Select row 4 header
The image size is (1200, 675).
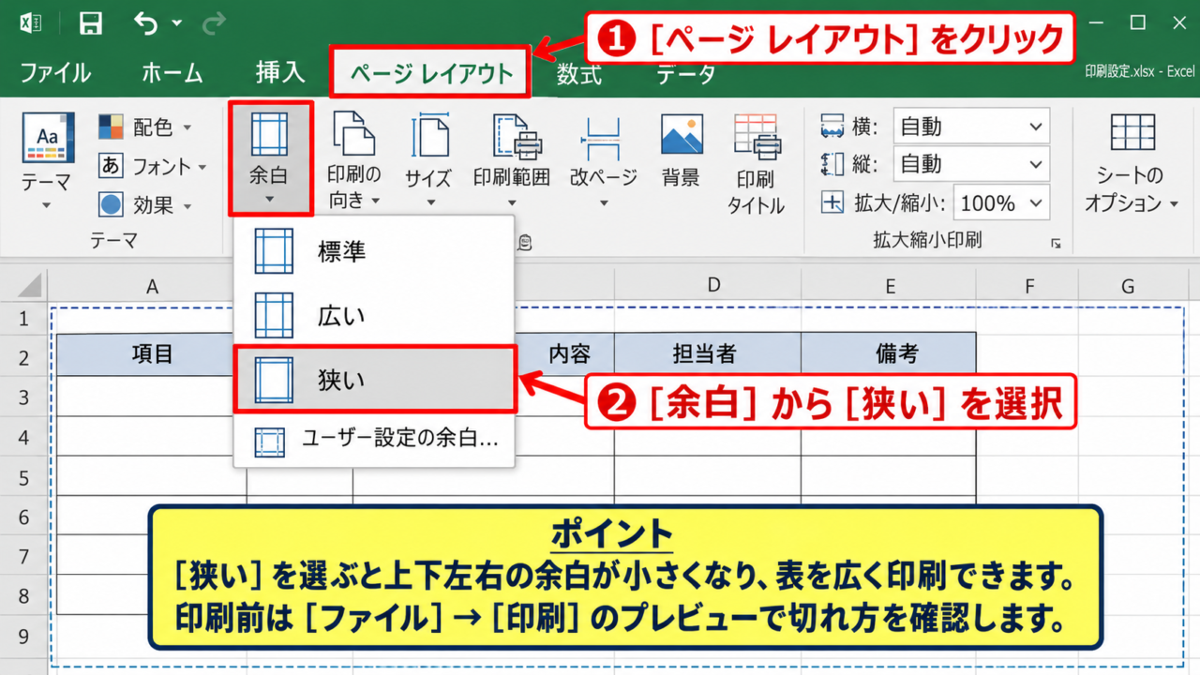[x=23, y=438]
